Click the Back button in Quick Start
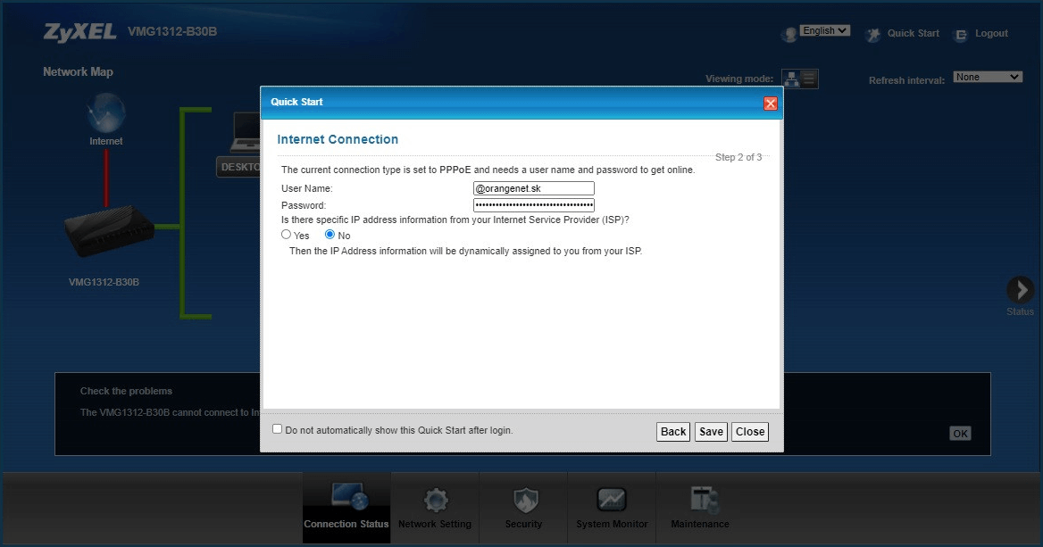1043x547 pixels. (673, 431)
